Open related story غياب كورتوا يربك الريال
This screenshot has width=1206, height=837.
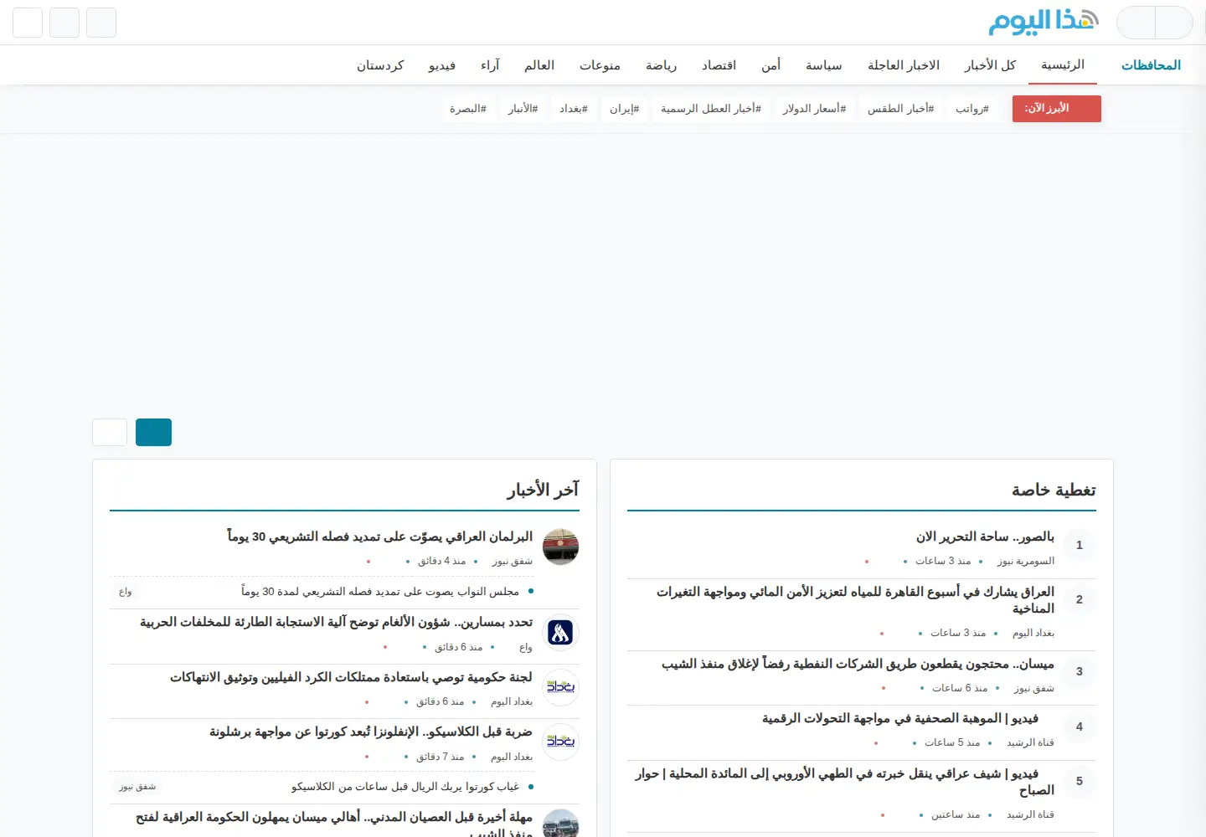tap(405, 787)
